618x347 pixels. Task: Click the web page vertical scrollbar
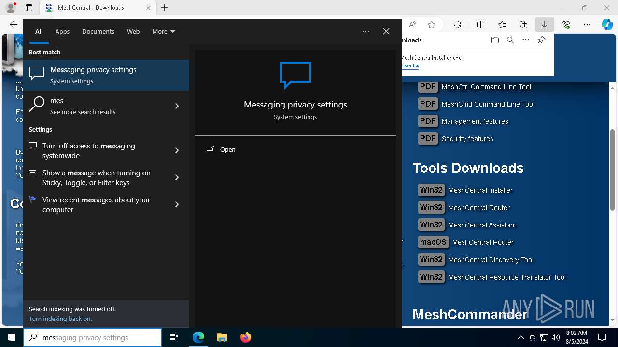pos(612,170)
